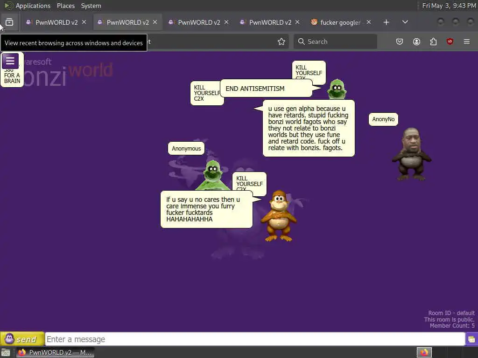Close the second PwnWORLD v2 tab
This screenshot has height=358, width=478.
coord(155,22)
